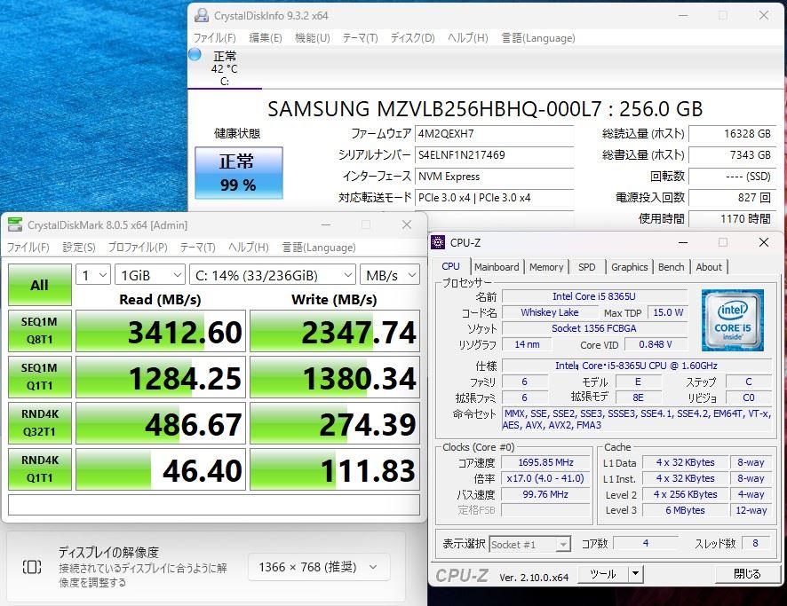Switch to the Mainboard tab in CPU-Z
The width and height of the screenshot is (787, 606).
pyautogui.click(x=497, y=267)
